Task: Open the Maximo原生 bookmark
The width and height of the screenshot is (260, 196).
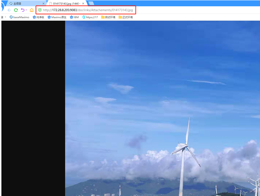Action: pos(57,17)
